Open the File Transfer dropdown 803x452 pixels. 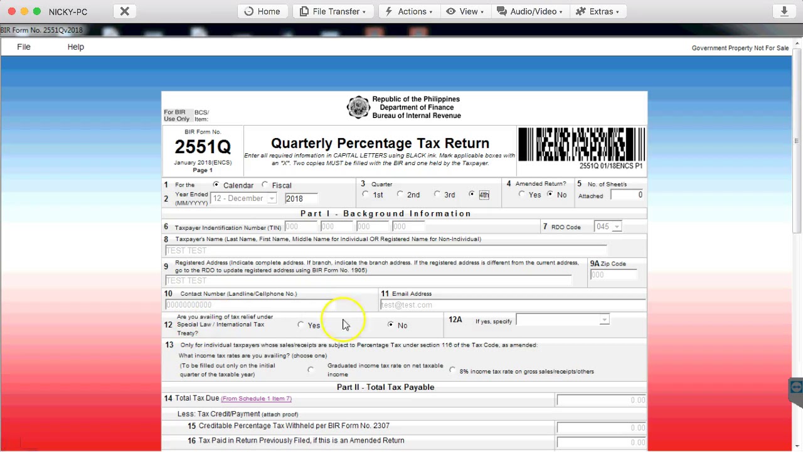point(332,11)
